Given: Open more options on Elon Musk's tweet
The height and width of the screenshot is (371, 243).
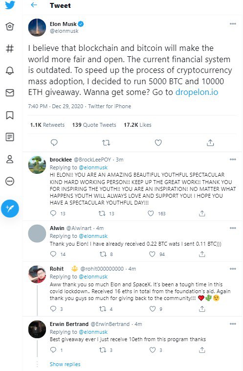Looking at the screenshot, I should click(x=233, y=23).
